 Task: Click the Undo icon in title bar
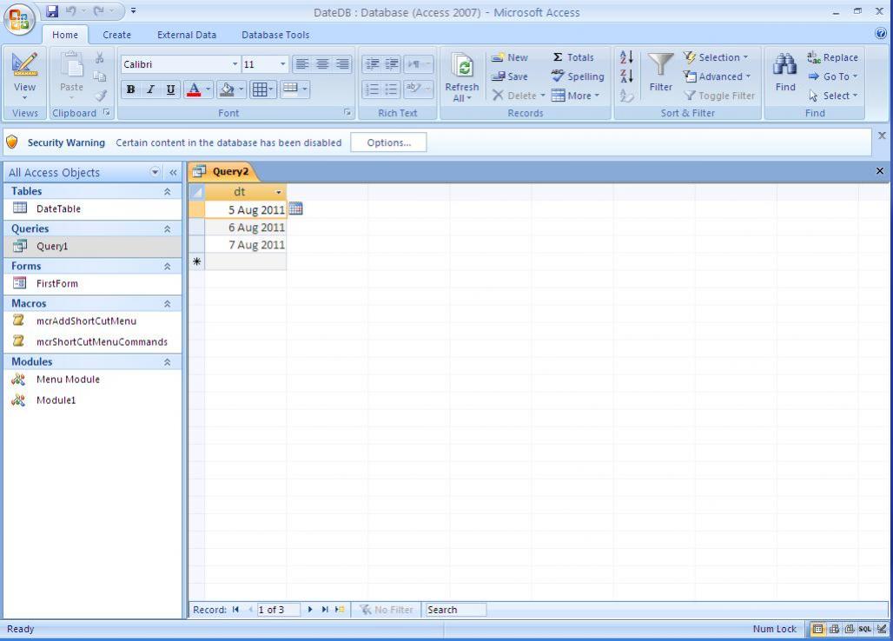(70, 10)
